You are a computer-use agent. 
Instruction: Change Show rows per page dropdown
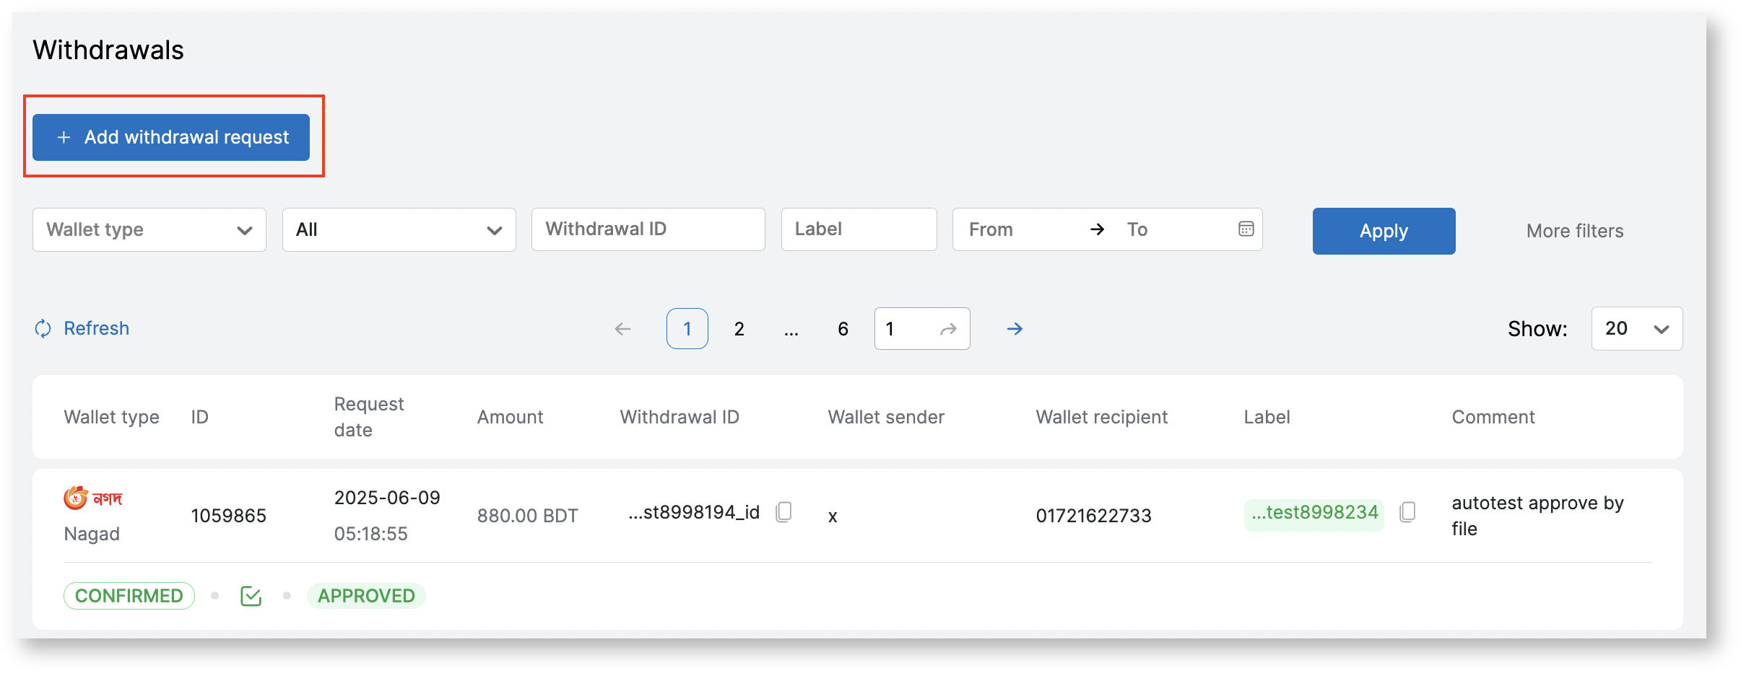(1636, 329)
